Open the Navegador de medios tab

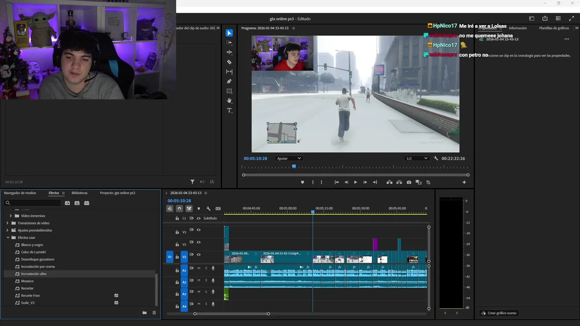point(20,193)
